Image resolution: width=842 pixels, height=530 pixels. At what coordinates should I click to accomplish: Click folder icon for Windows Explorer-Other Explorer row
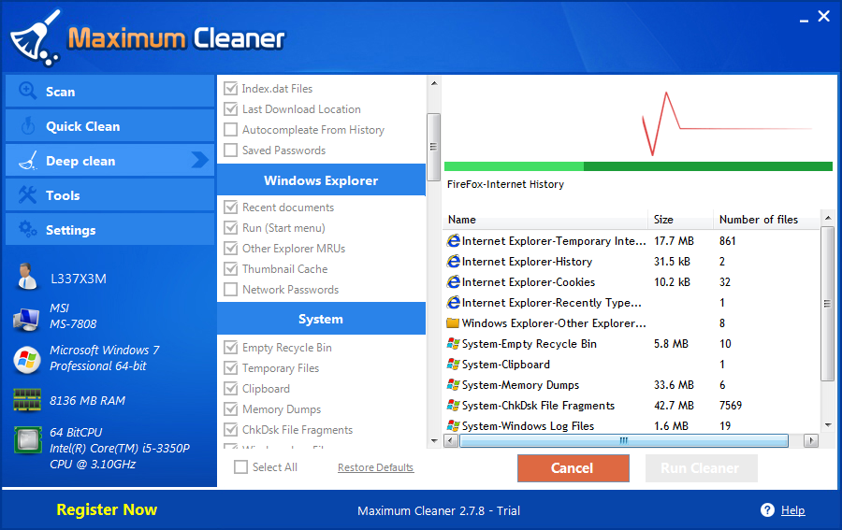click(453, 322)
